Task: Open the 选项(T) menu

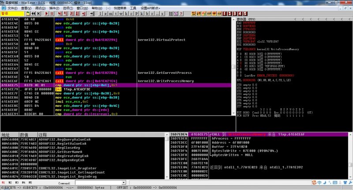Action: point(68,8)
